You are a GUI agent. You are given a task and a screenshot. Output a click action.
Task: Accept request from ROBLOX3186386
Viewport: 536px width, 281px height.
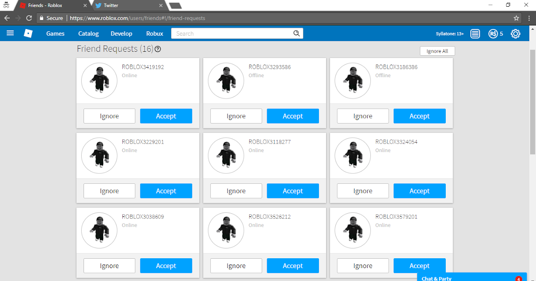(x=419, y=116)
